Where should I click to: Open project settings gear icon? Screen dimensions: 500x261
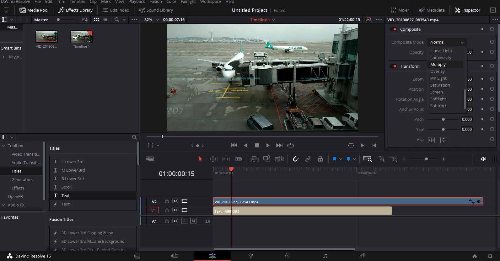pyautogui.click(x=490, y=256)
